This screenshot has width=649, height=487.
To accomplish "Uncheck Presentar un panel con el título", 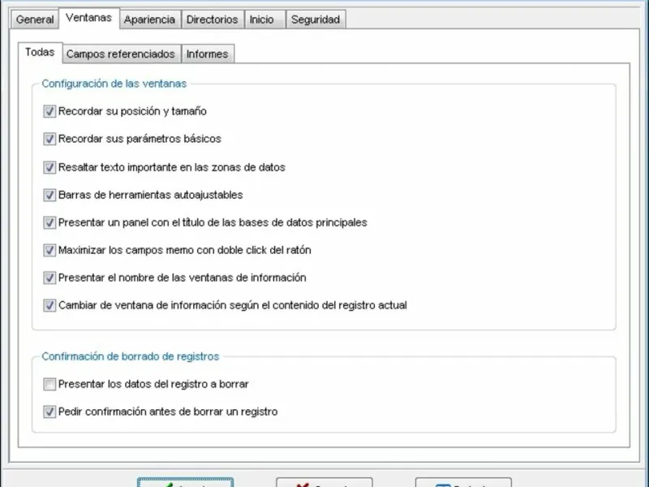I will click(x=49, y=222).
